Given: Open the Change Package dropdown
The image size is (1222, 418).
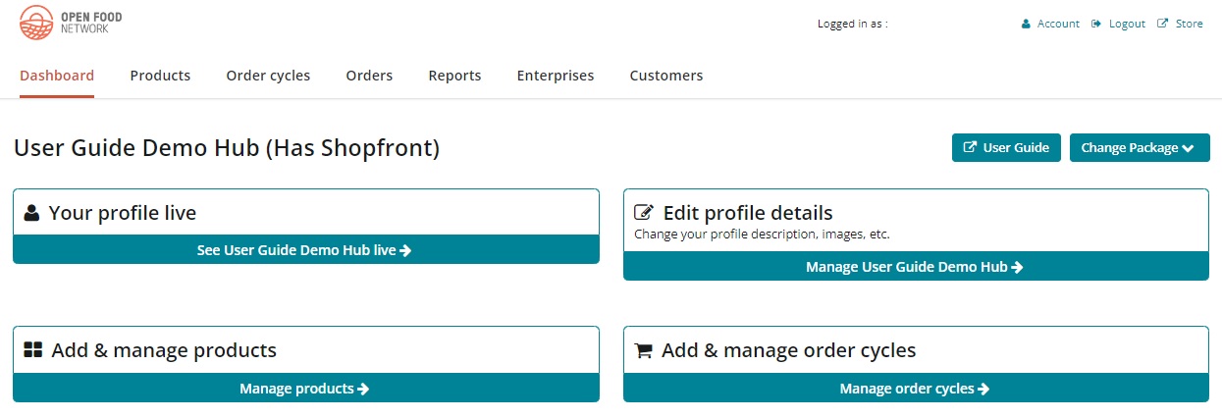Looking at the screenshot, I should coord(1139,148).
